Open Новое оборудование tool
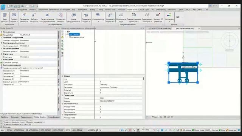 tap(73, 18)
